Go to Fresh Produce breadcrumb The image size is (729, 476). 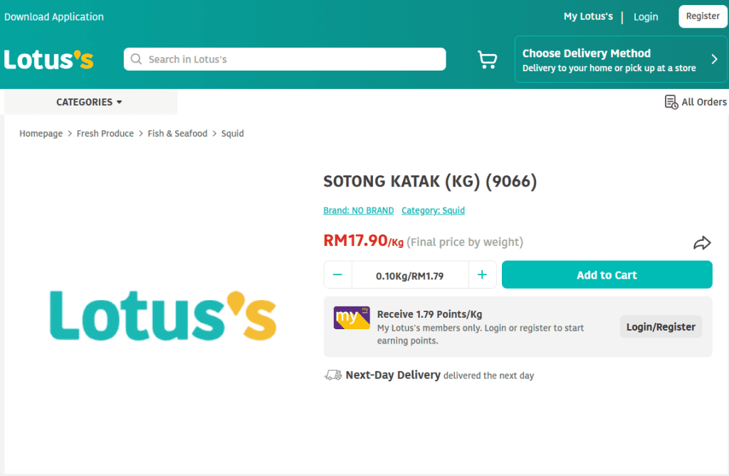(x=105, y=133)
